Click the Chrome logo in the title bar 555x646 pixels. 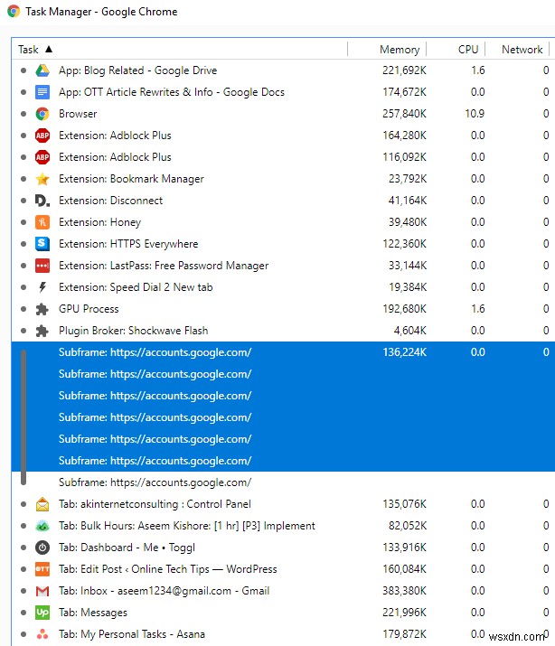coord(14,11)
